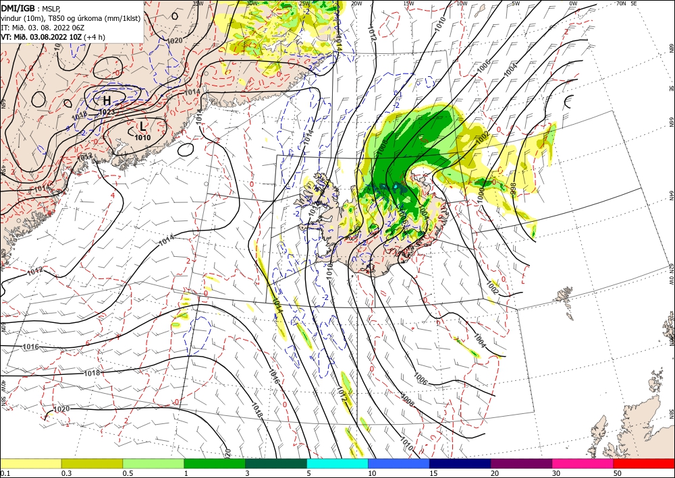Select the green 1–3 mm legend swatch

point(215,463)
